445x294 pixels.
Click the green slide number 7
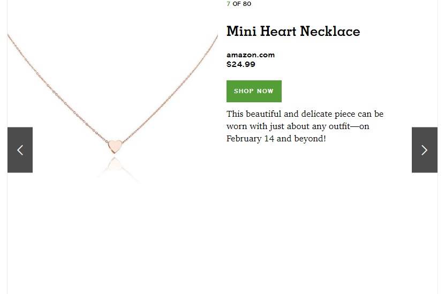point(228,4)
